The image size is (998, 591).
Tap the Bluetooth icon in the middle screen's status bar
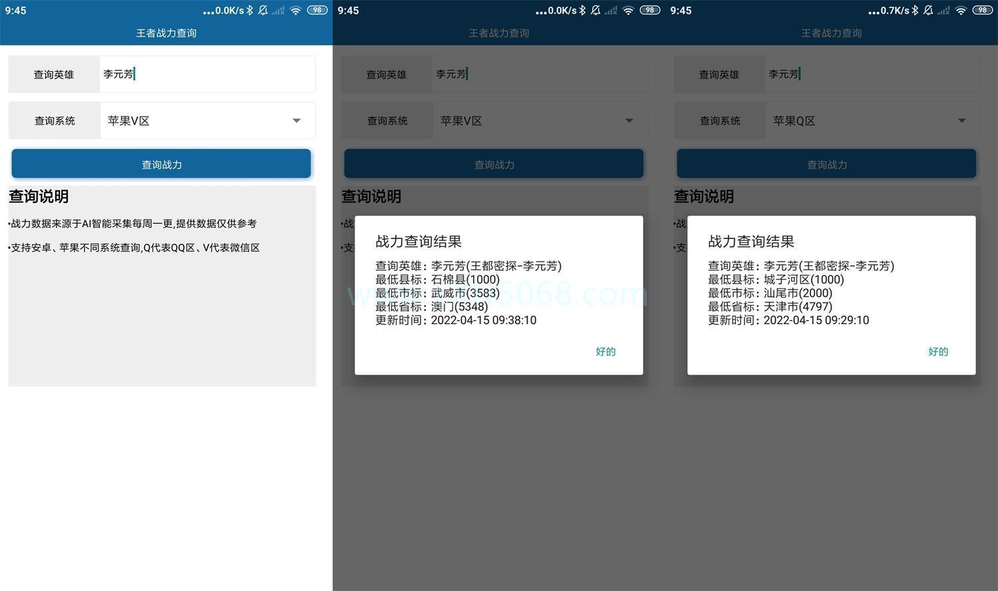(582, 10)
